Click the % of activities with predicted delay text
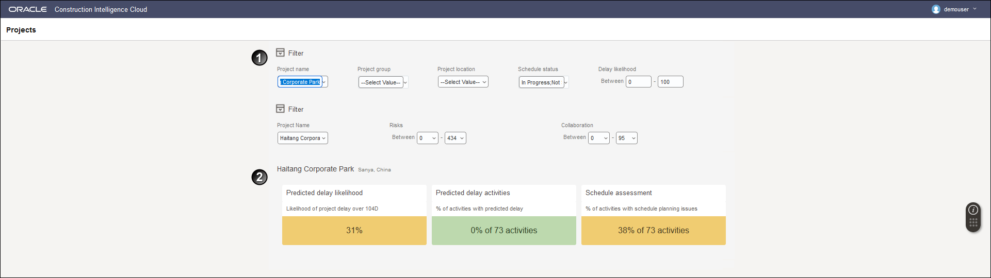 [479, 208]
